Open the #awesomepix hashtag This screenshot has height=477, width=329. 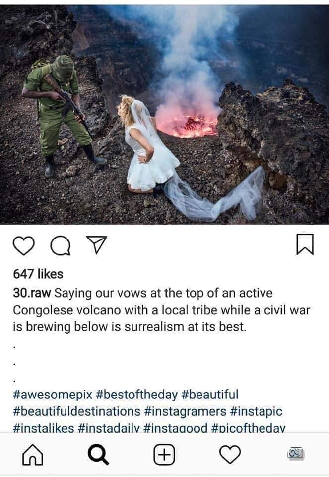tap(53, 395)
